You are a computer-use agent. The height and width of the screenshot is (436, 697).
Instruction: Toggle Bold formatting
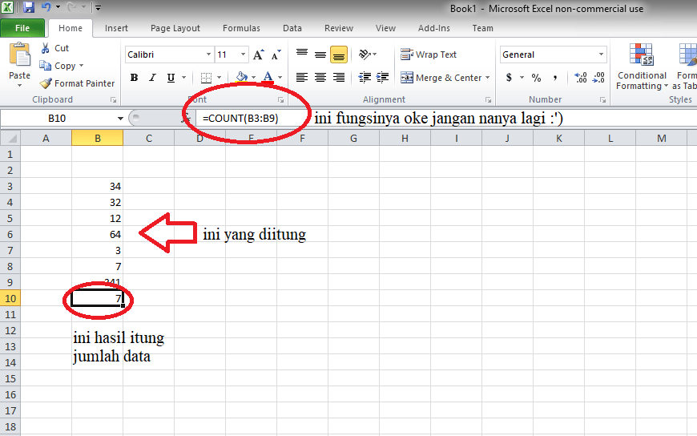(x=134, y=78)
